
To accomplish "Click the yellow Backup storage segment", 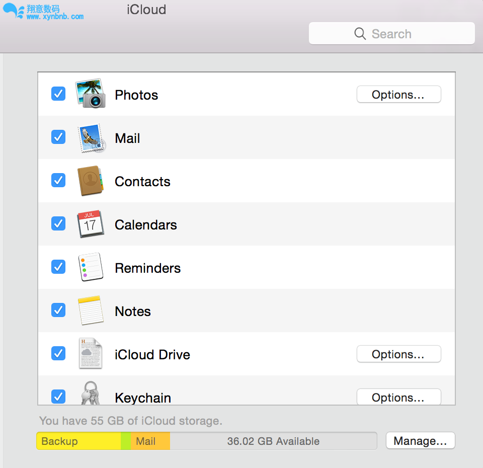I will point(78,441).
